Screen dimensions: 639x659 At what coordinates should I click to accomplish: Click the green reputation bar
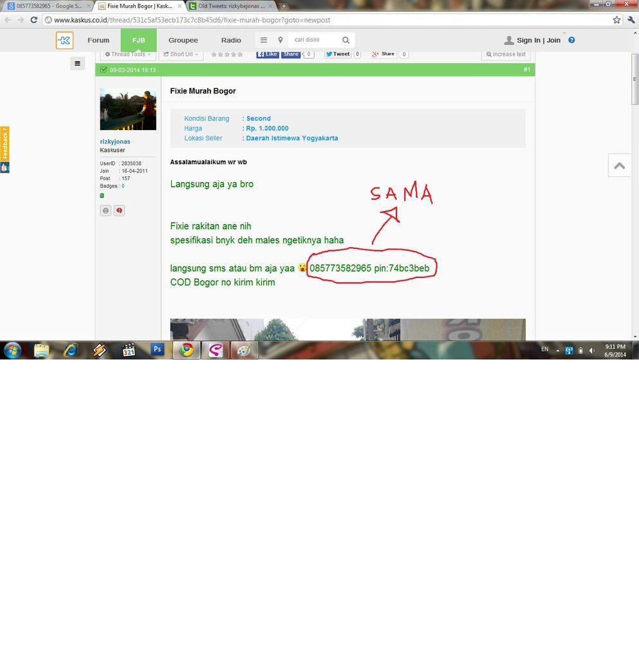102,196
